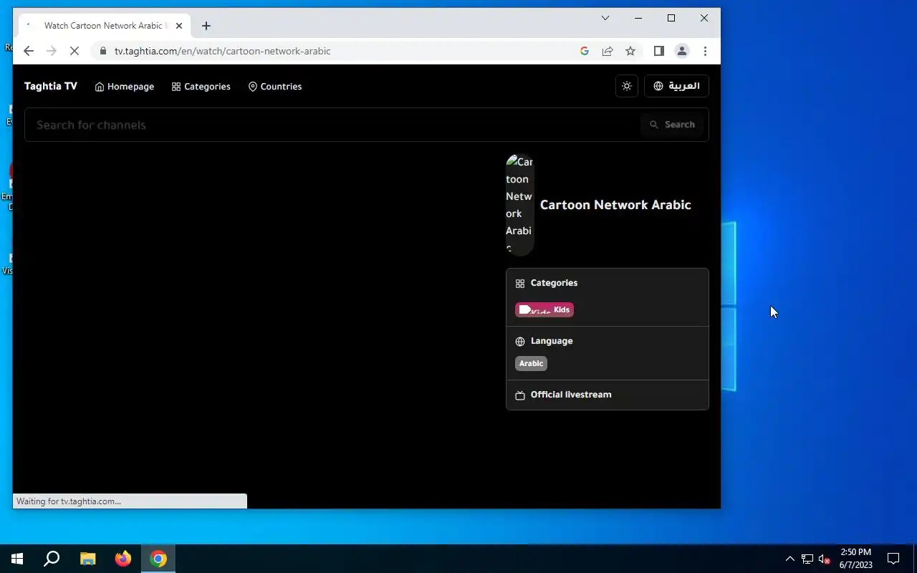Click the Cartoon Network Arabic title
Image resolution: width=917 pixels, height=573 pixels.
[x=615, y=205]
